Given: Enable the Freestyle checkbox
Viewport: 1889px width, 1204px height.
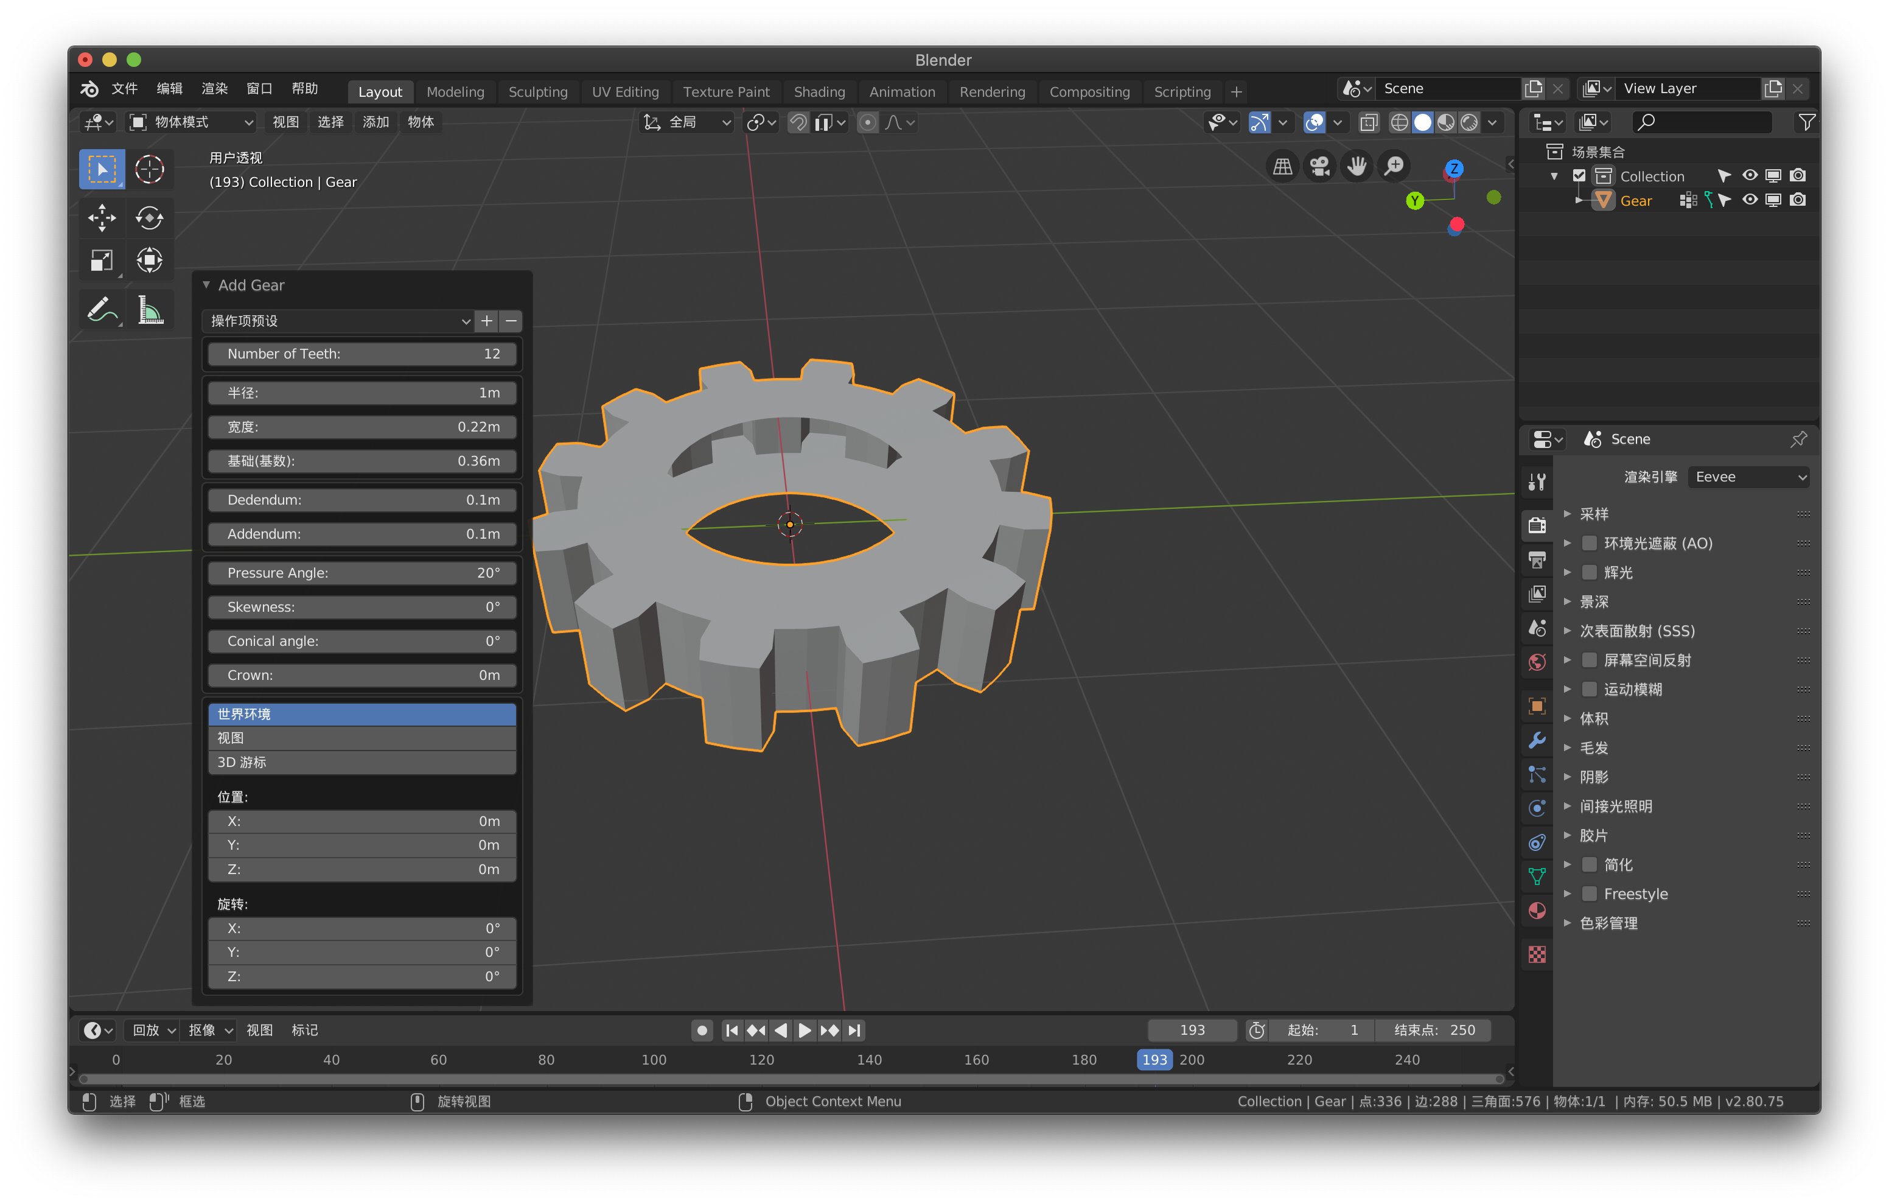Looking at the screenshot, I should click(x=1590, y=894).
